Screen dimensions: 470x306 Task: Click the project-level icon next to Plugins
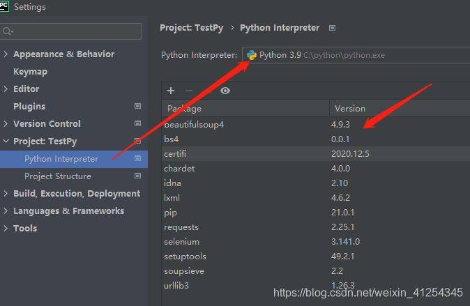pyautogui.click(x=137, y=106)
